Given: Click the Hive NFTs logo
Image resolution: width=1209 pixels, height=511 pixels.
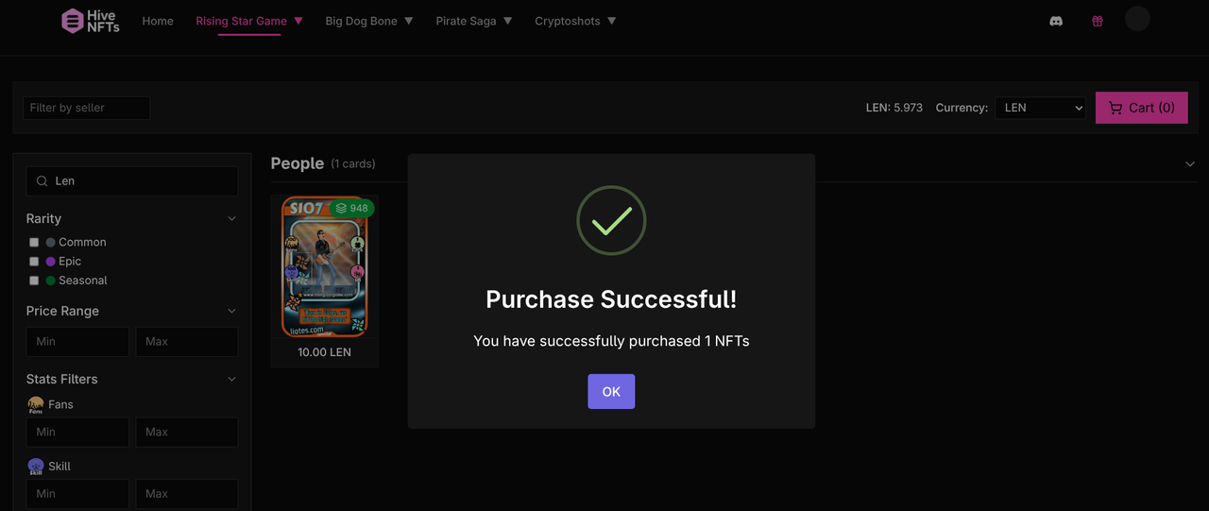Looking at the screenshot, I should tap(91, 21).
